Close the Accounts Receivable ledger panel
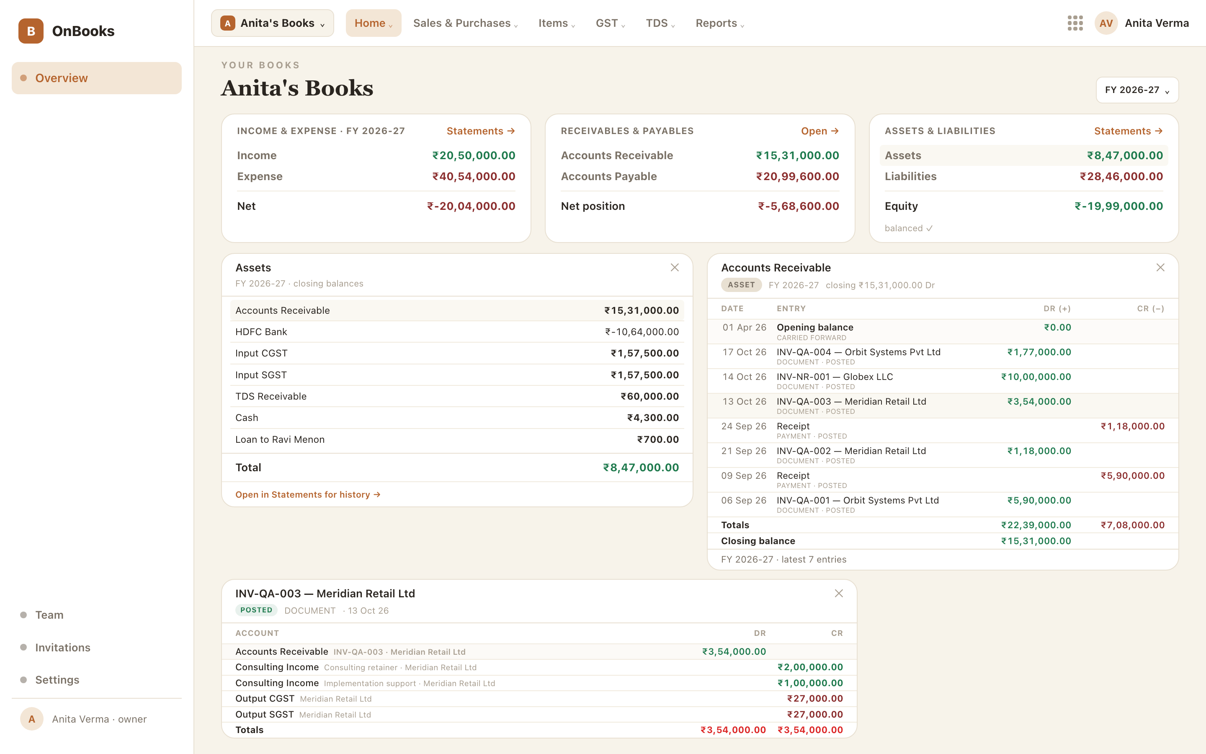 [x=1160, y=268]
